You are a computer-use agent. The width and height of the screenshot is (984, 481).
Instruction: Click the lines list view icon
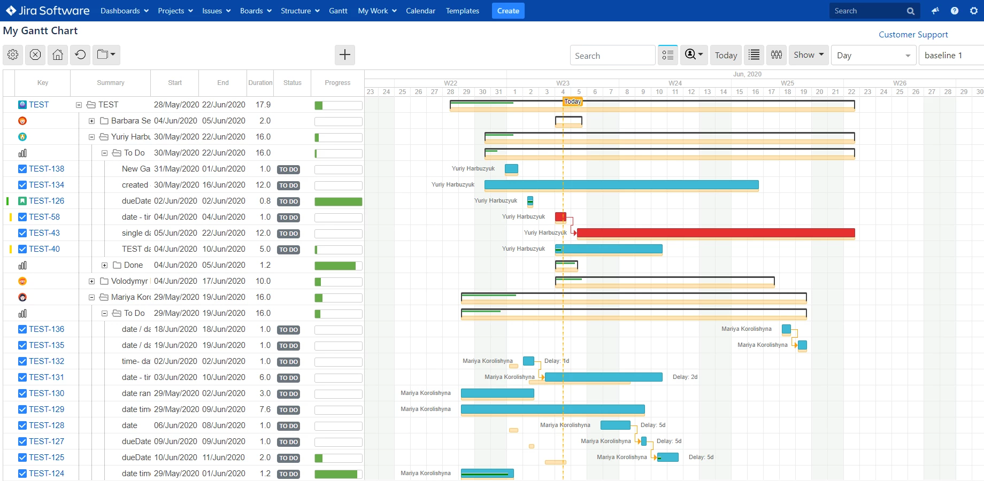[x=754, y=55]
